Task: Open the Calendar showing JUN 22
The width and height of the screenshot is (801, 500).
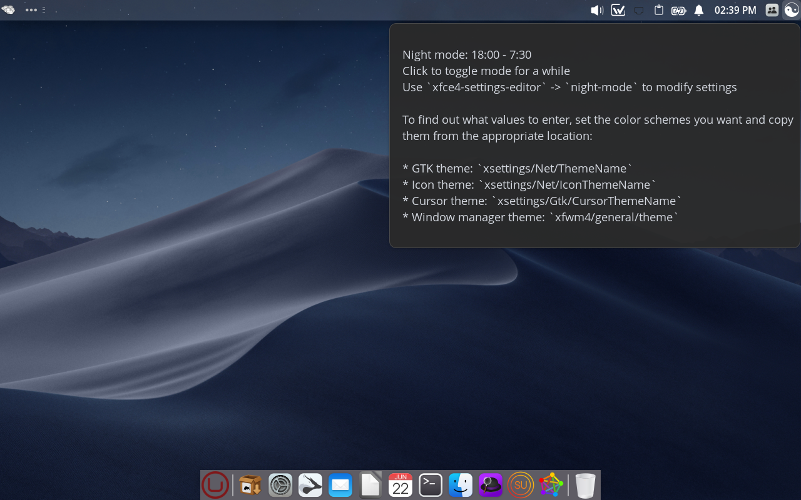Action: pyautogui.click(x=400, y=485)
